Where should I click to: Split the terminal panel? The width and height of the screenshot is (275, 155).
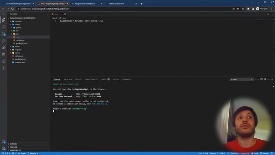262,79
